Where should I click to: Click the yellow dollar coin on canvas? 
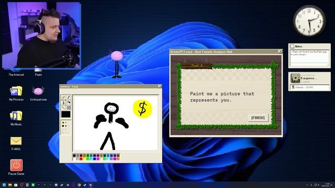click(x=142, y=109)
